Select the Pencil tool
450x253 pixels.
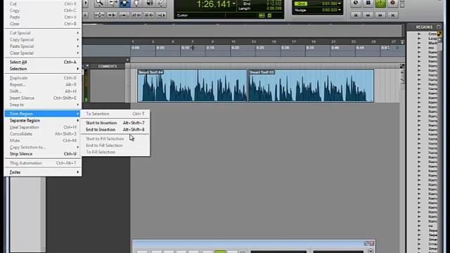pyautogui.click(x=161, y=3)
